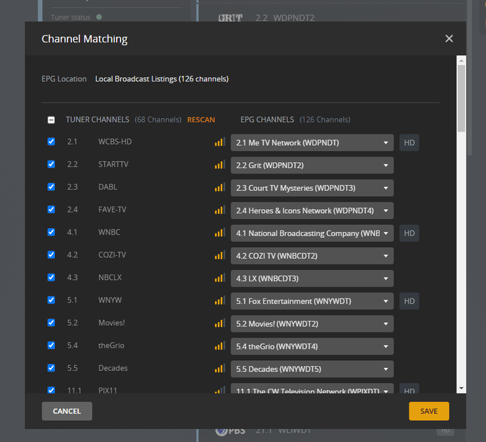Open the 2.4 Heroes & Icons dropdown

click(x=312, y=211)
